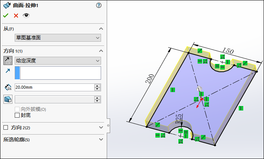
Task: Click the midpoint relation icon left of origin
Action: pos(196,99)
